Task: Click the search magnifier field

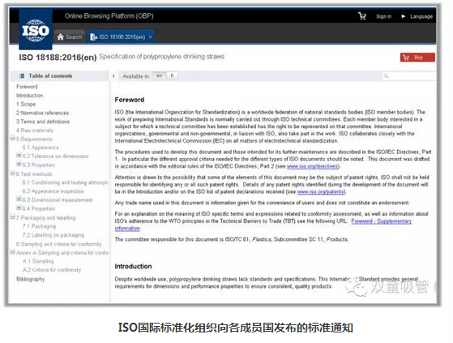Action: coord(408,76)
